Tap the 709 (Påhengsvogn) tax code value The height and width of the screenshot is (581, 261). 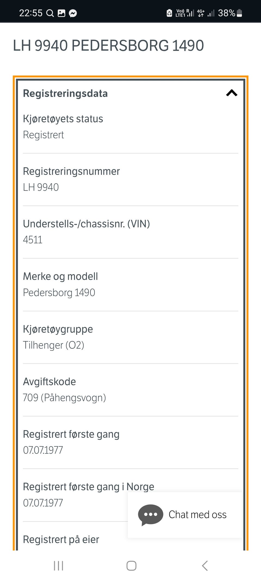pyautogui.click(x=64, y=398)
